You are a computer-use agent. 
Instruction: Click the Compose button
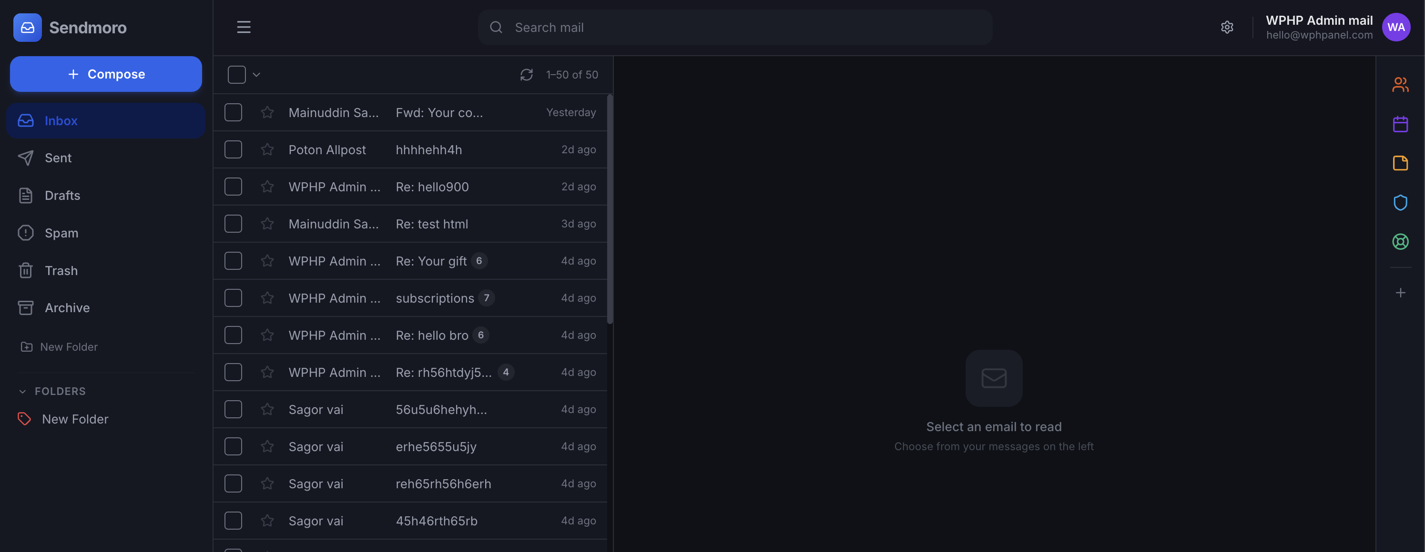point(106,73)
